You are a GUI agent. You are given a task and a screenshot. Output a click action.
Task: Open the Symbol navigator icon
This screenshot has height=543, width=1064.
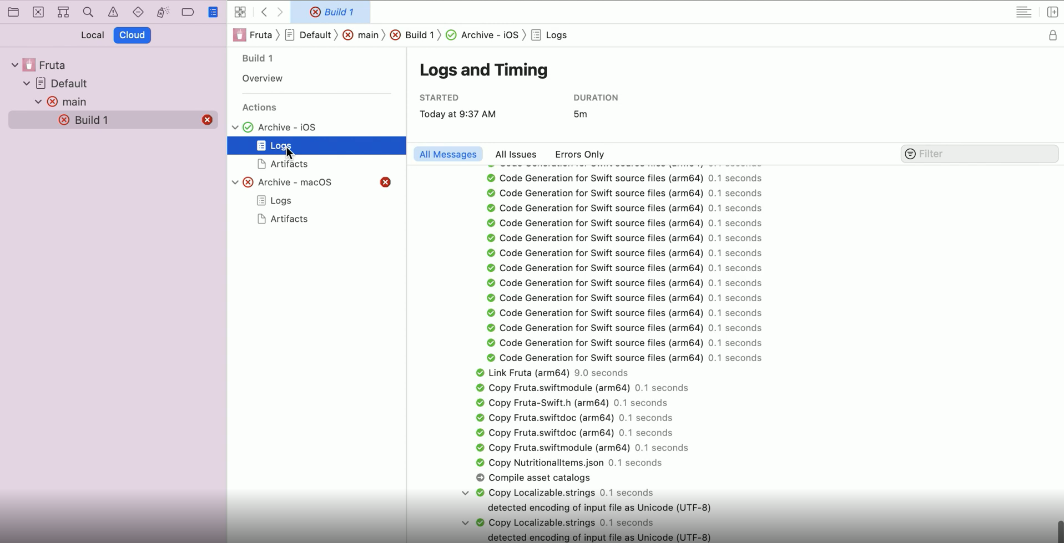[63, 12]
